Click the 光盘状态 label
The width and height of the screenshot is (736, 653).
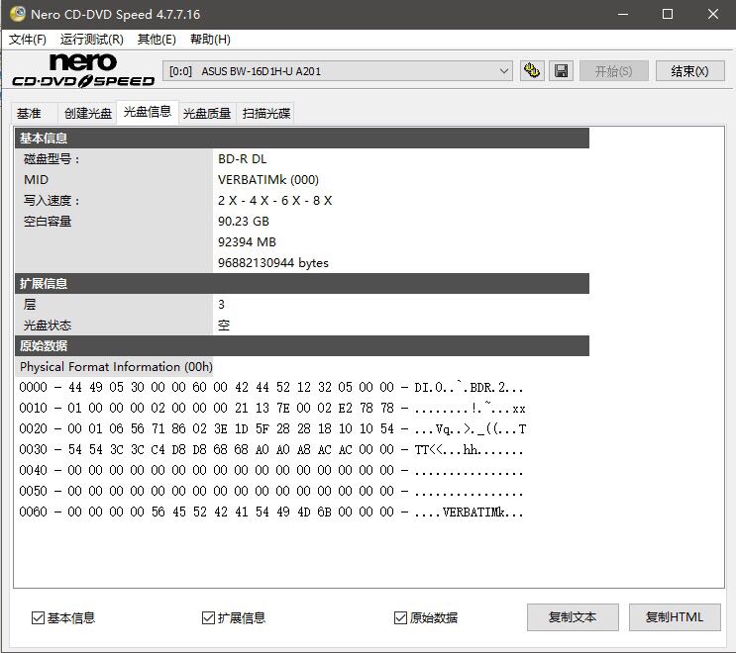tap(48, 326)
